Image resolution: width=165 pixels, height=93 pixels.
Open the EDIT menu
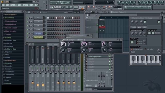tap(7, 5)
